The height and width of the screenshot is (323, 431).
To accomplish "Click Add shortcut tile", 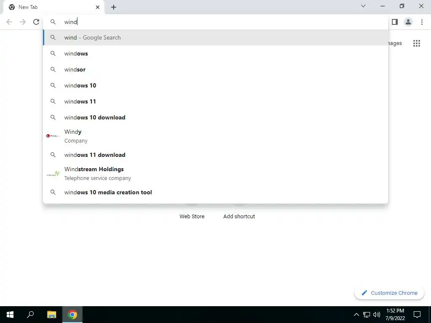I will coord(239,216).
